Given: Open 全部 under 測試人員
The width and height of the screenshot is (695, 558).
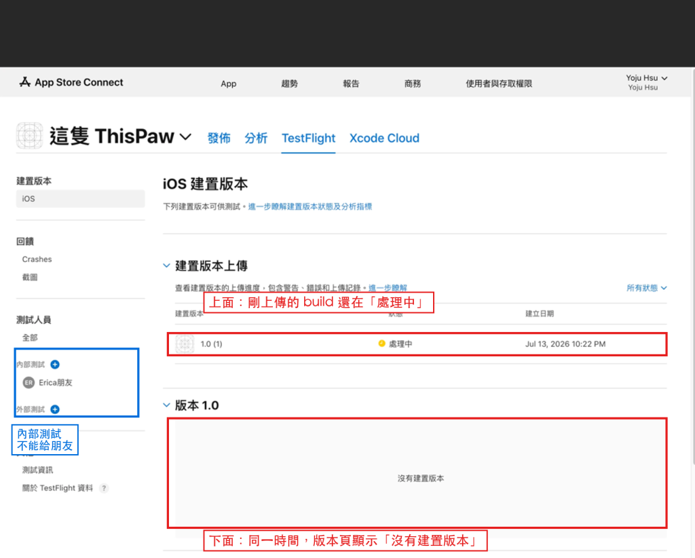Looking at the screenshot, I should [x=30, y=338].
